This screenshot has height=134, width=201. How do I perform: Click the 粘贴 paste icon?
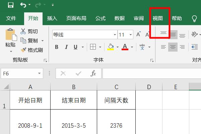tap(11, 35)
